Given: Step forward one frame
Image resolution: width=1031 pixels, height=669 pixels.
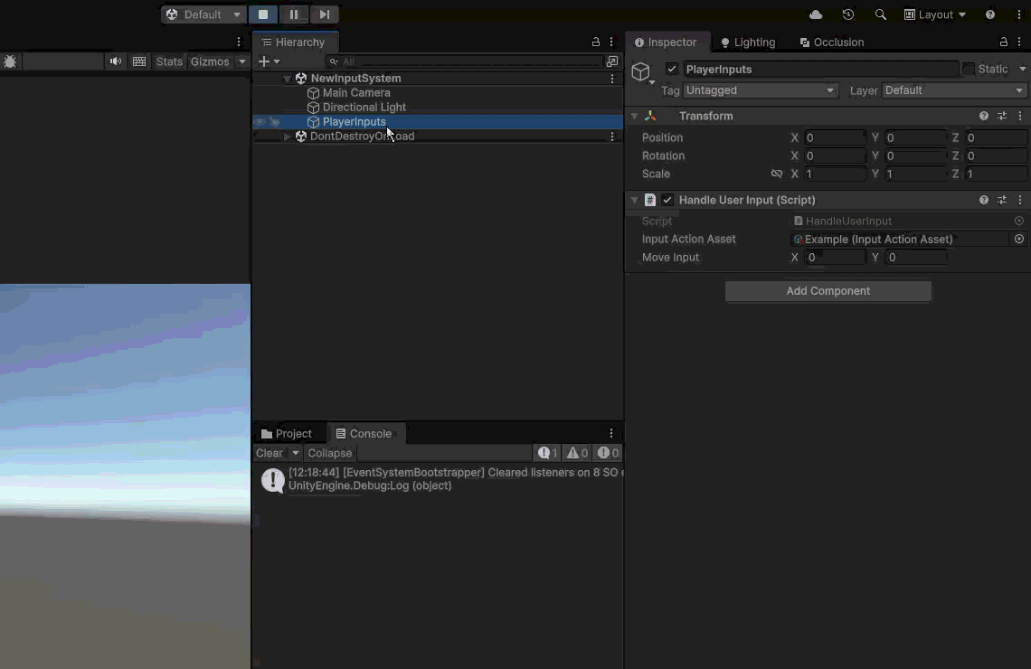Looking at the screenshot, I should pos(324,14).
